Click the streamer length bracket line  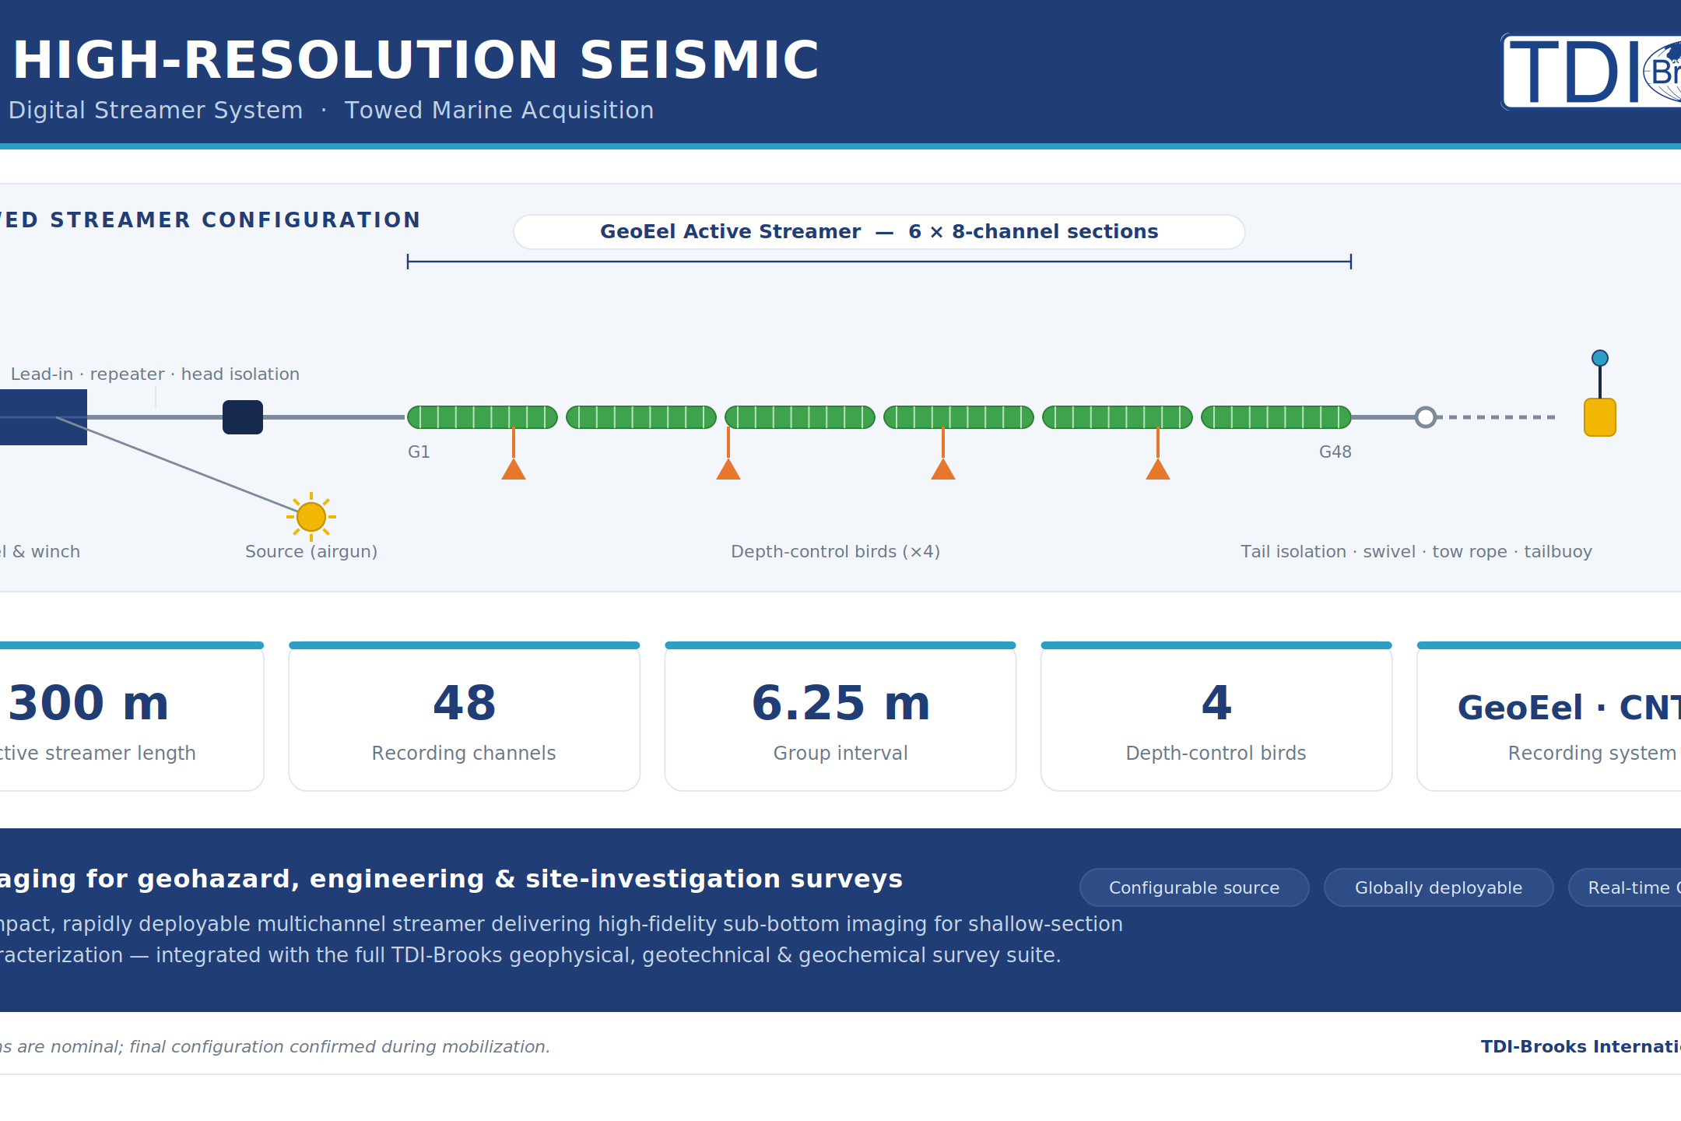point(879,262)
